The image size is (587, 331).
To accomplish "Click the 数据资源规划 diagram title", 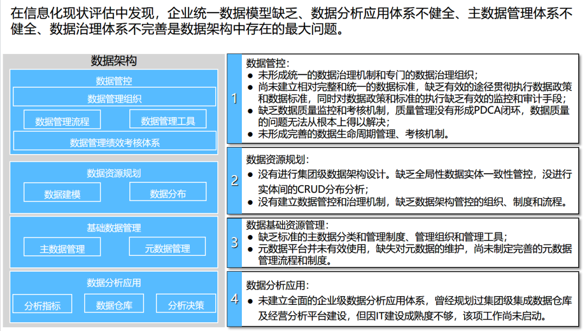I will click(x=114, y=173).
